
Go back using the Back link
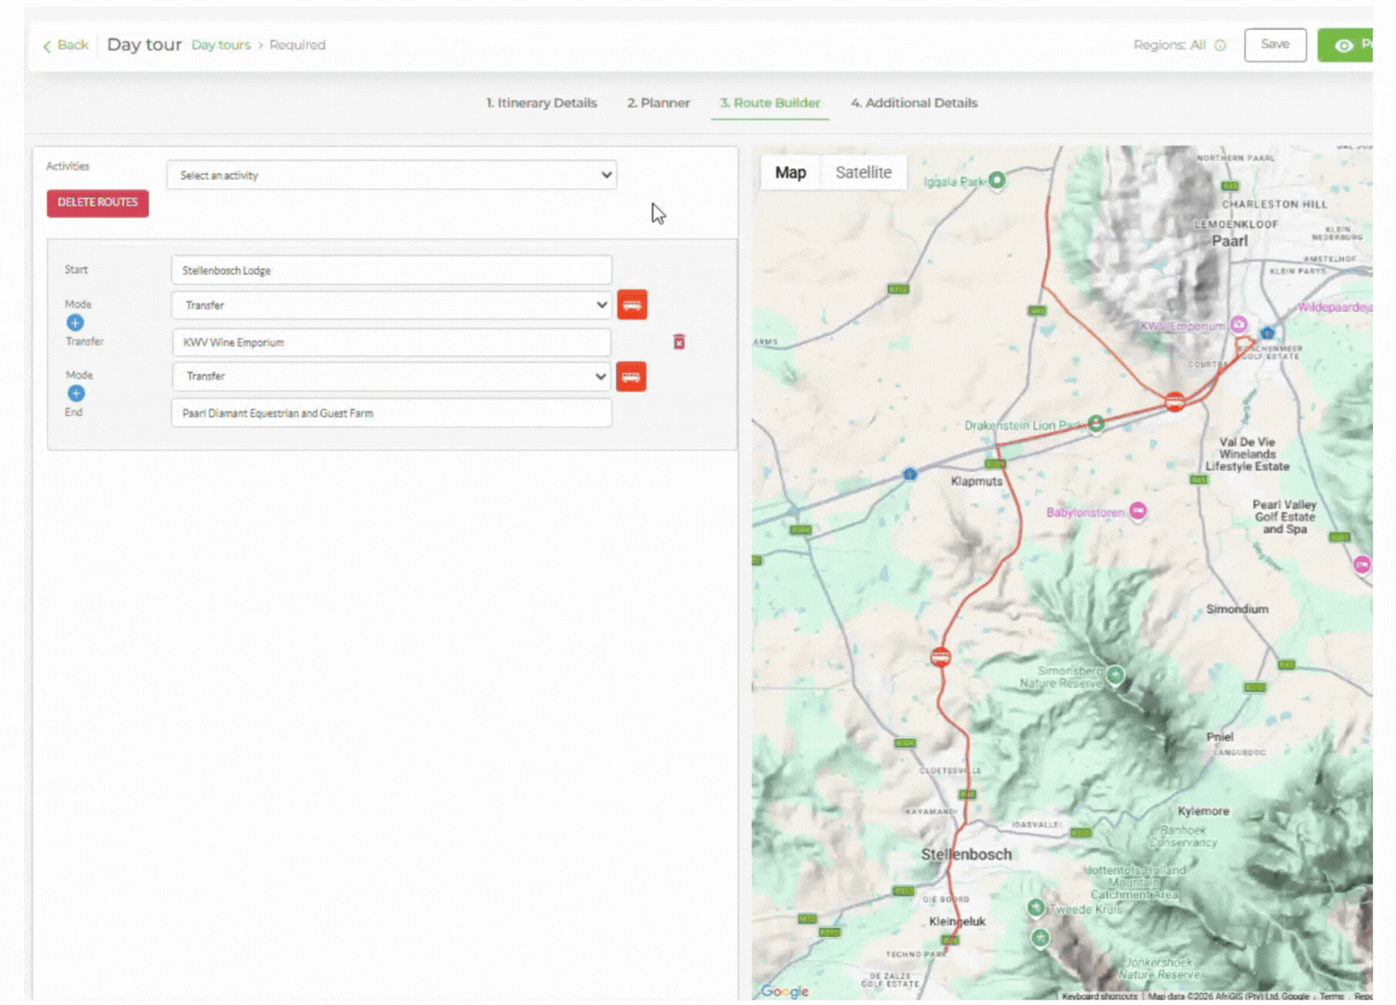(65, 45)
